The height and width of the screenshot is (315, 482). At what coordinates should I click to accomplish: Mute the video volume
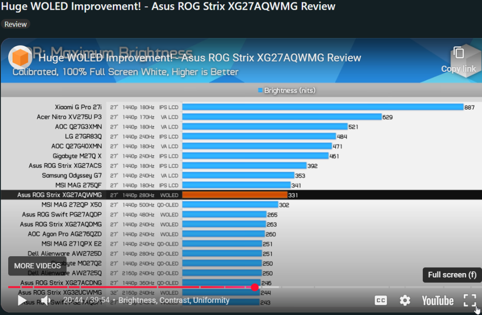(46, 300)
